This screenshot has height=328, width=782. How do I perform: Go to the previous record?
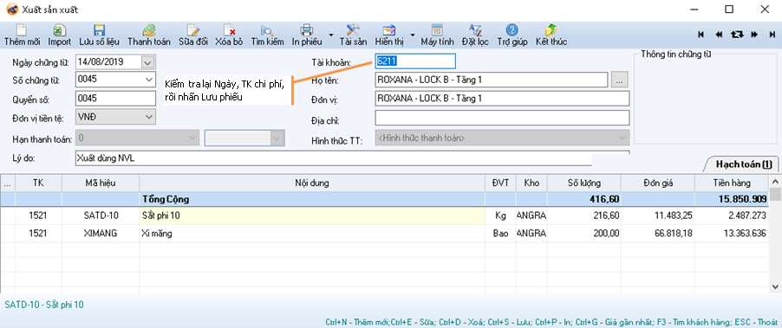[x=719, y=35]
